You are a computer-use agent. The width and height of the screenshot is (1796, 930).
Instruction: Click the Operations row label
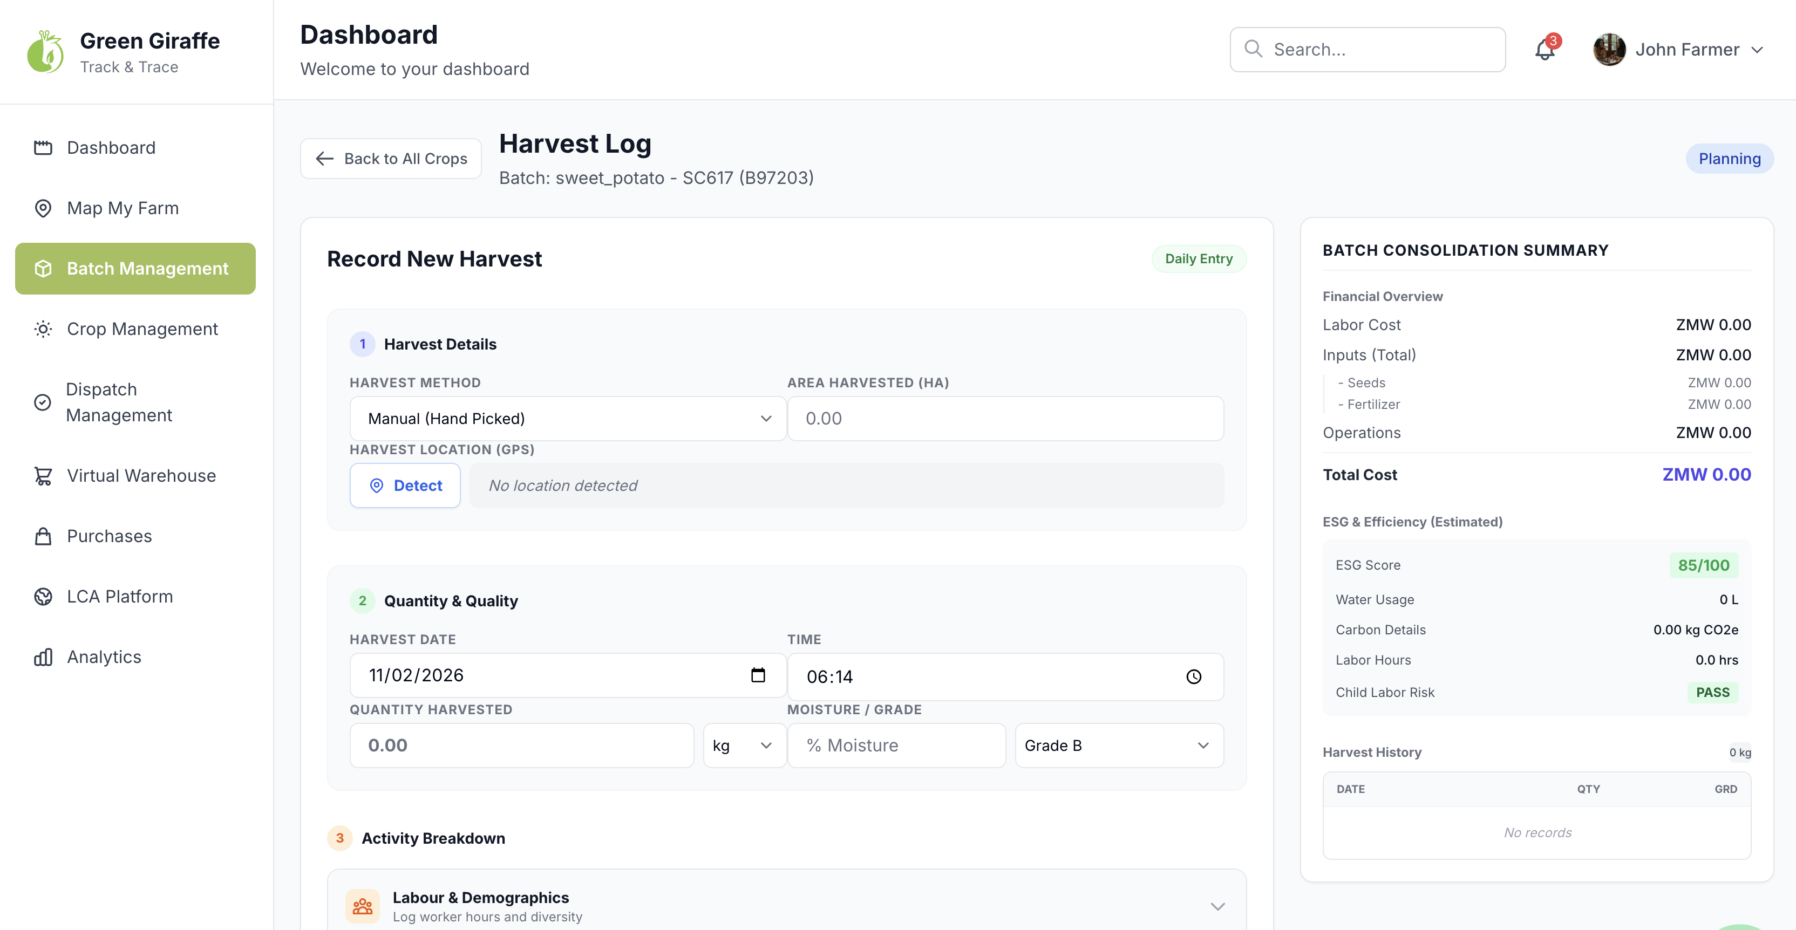pyautogui.click(x=1362, y=433)
